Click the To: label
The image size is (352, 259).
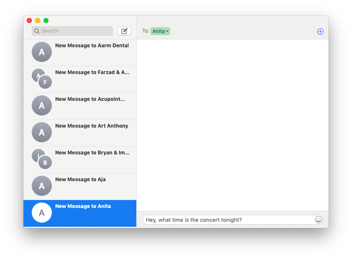tap(145, 31)
